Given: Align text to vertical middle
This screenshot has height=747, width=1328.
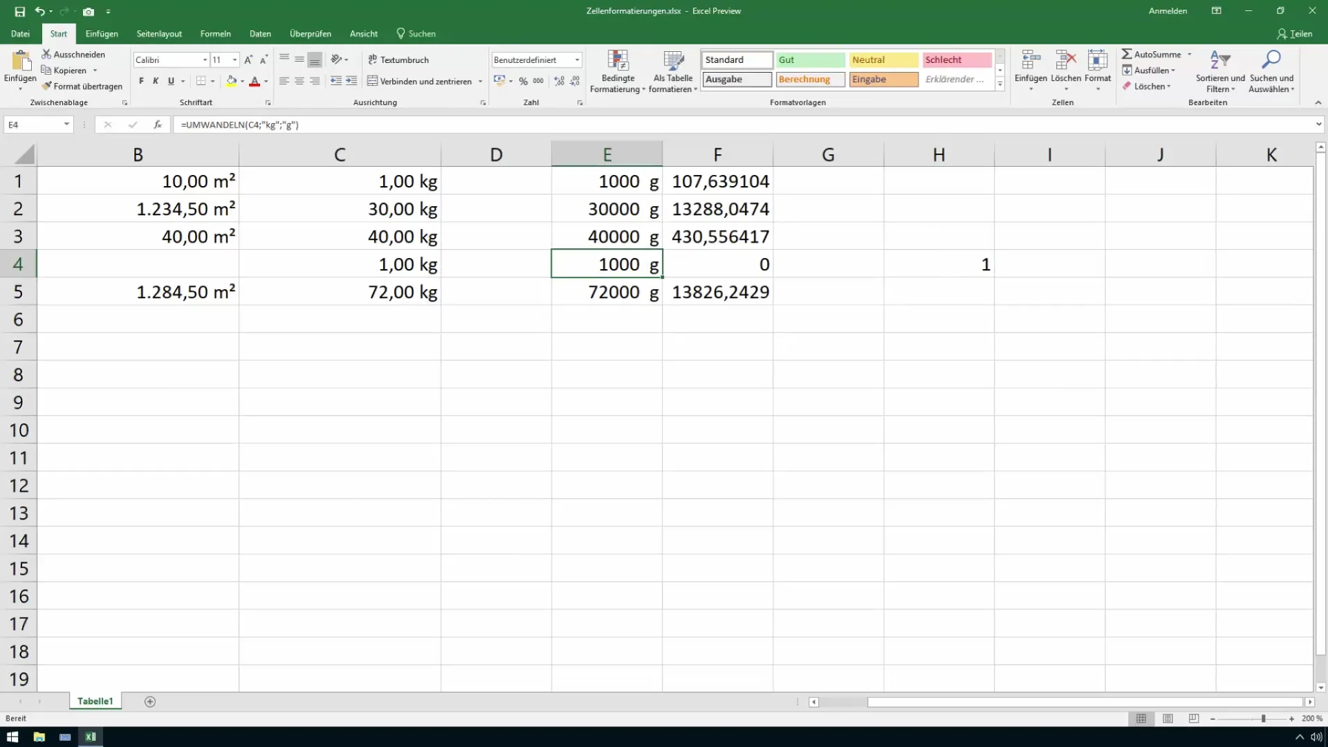Looking at the screenshot, I should tap(299, 59).
